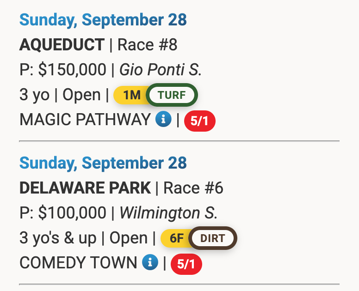Open the MAGIC PATHWAY horse name

[x=85, y=120]
